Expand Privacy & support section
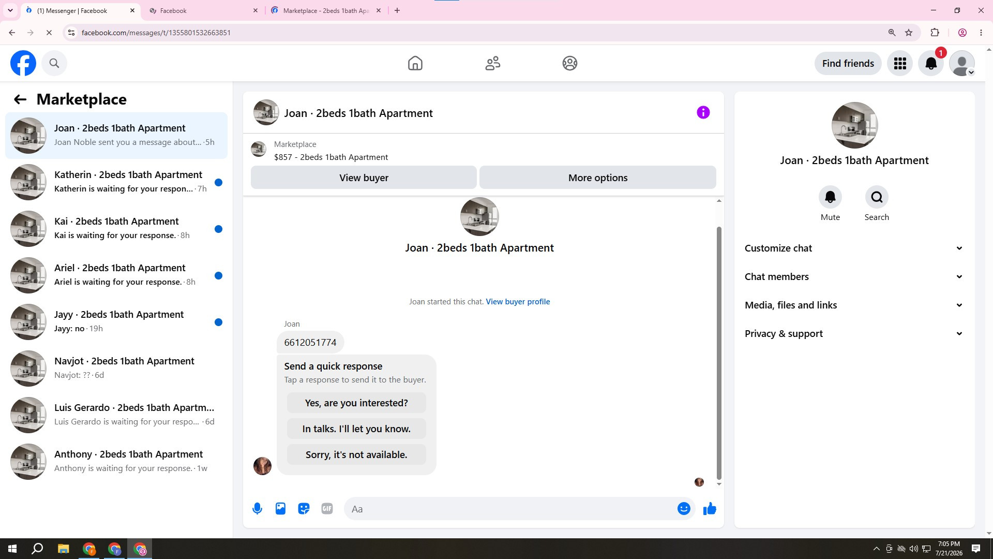Viewport: 993px width, 559px height. pos(854,334)
